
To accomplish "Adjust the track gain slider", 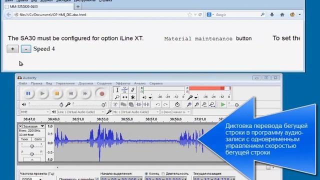I will coord(32,146).
